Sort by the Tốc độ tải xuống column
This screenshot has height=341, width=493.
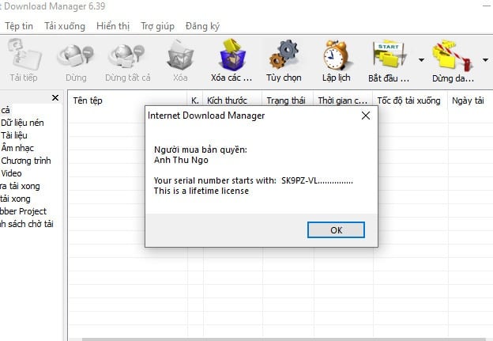(410, 100)
